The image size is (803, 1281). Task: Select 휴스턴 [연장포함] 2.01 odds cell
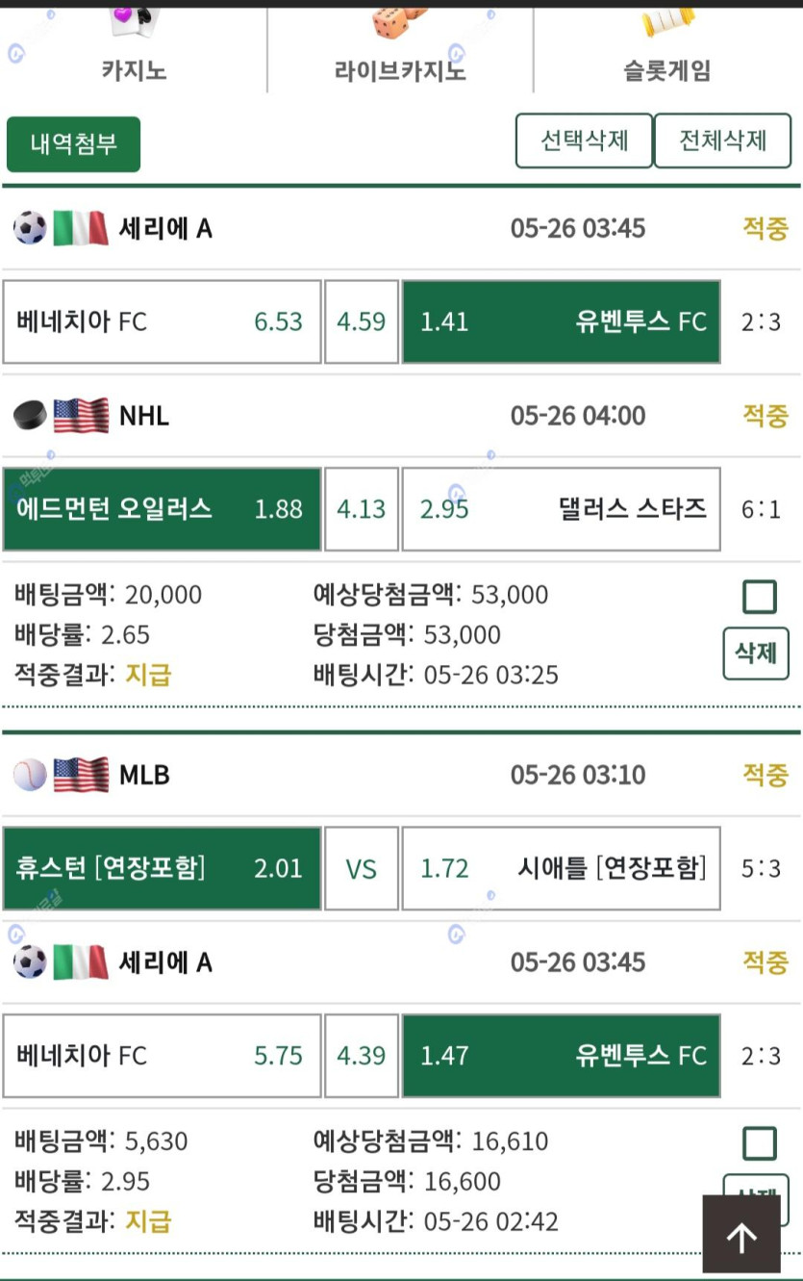tap(162, 869)
